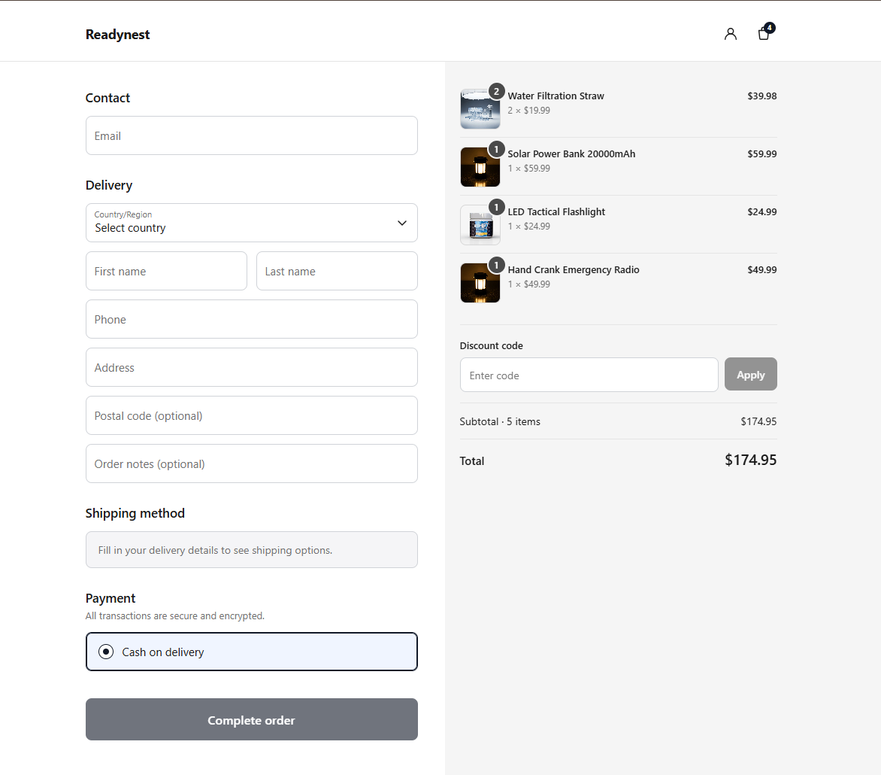The image size is (881, 775).
Task: Click Solar Power Bank thumbnail
Action: (480, 166)
